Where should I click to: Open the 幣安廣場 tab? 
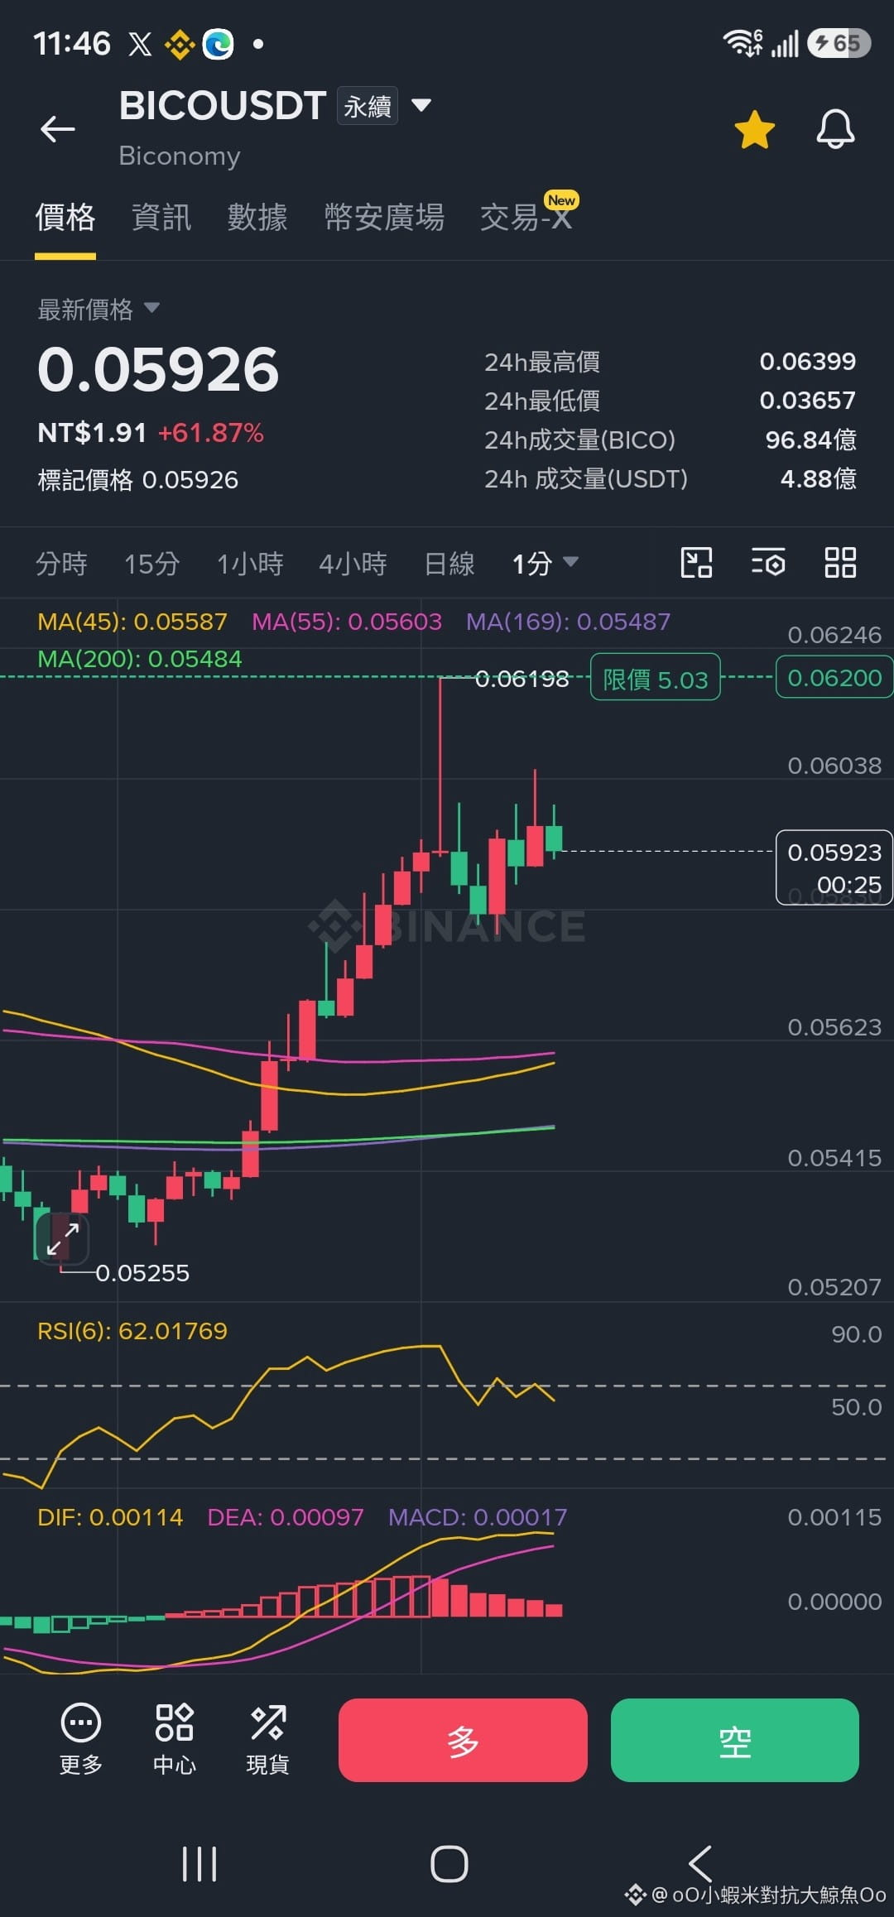(x=384, y=218)
